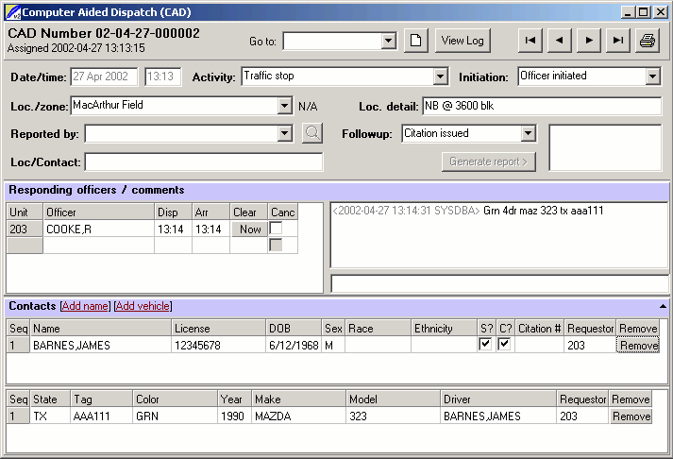Print the current CAD record

tap(648, 41)
